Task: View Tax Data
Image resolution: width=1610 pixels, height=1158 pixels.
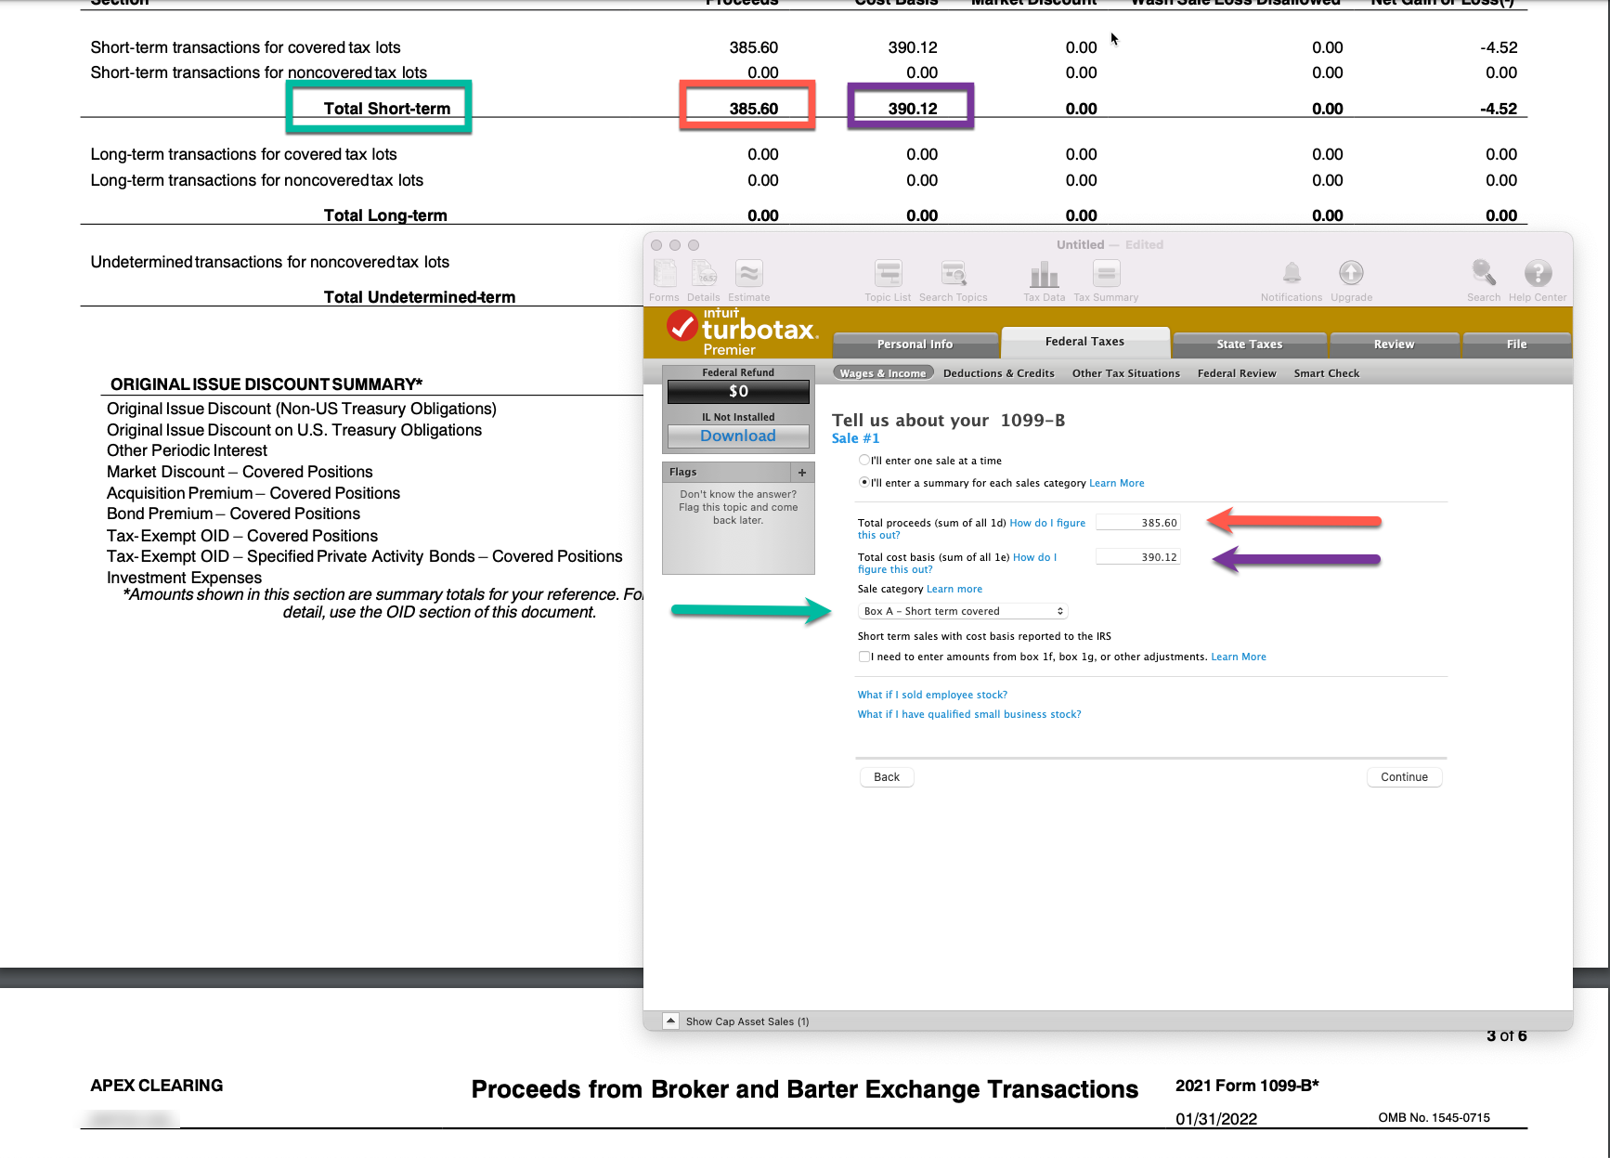Action: click(x=1043, y=278)
